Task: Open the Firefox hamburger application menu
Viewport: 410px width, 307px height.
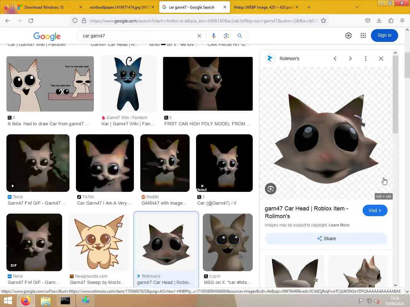Action: [x=402, y=20]
